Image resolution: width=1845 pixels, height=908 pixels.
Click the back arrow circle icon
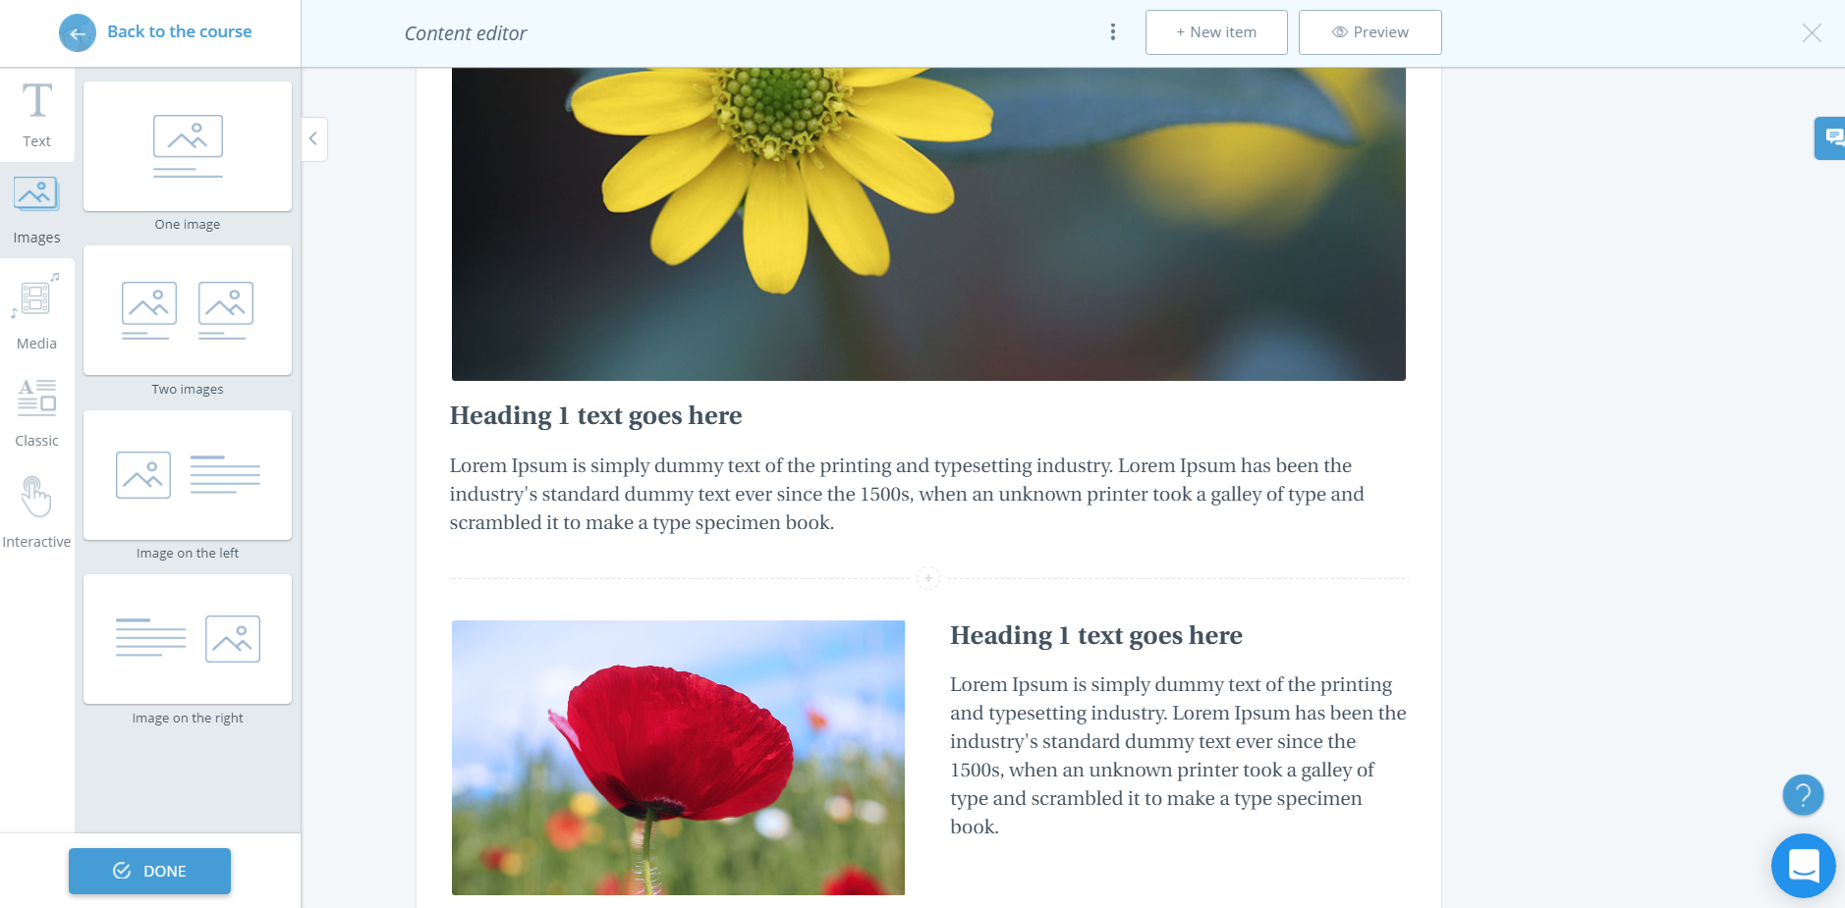coord(78,32)
